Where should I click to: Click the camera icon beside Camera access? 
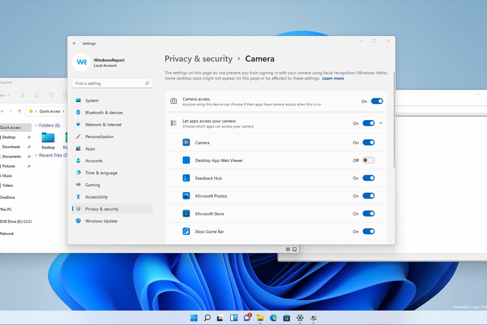[x=173, y=101]
